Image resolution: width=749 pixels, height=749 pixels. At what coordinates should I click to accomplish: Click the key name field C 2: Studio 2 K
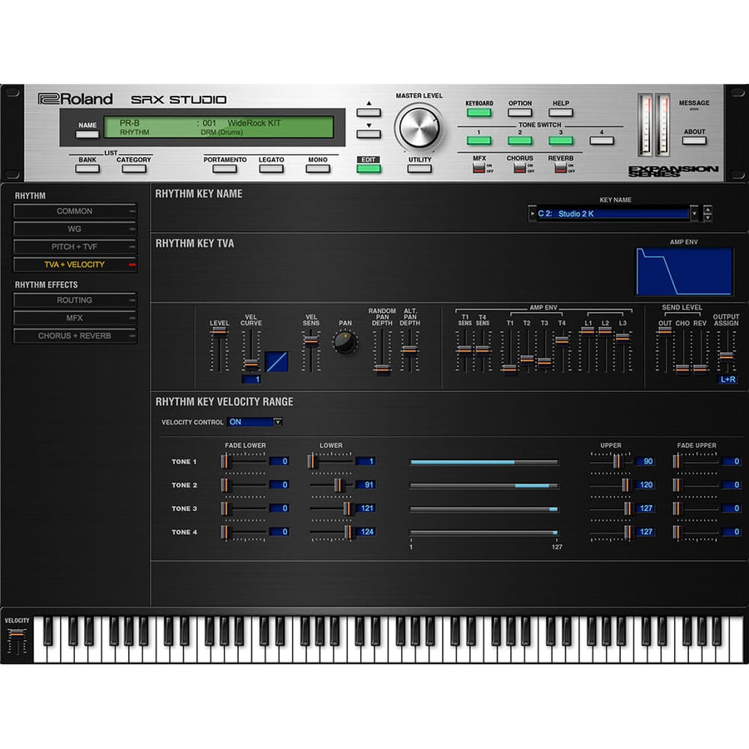(x=613, y=214)
